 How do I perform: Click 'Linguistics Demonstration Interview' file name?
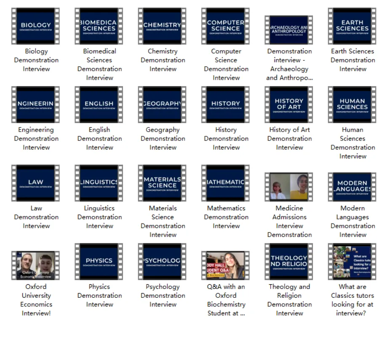[x=99, y=217]
